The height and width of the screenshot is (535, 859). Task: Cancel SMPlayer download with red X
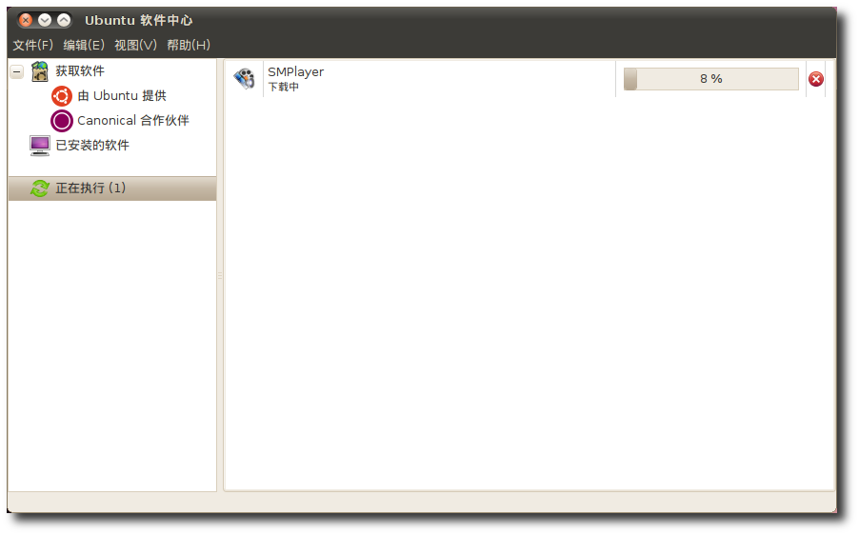pyautogui.click(x=816, y=79)
